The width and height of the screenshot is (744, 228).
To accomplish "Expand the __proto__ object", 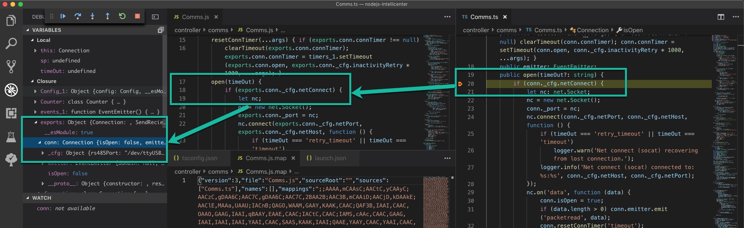I will [x=43, y=183].
